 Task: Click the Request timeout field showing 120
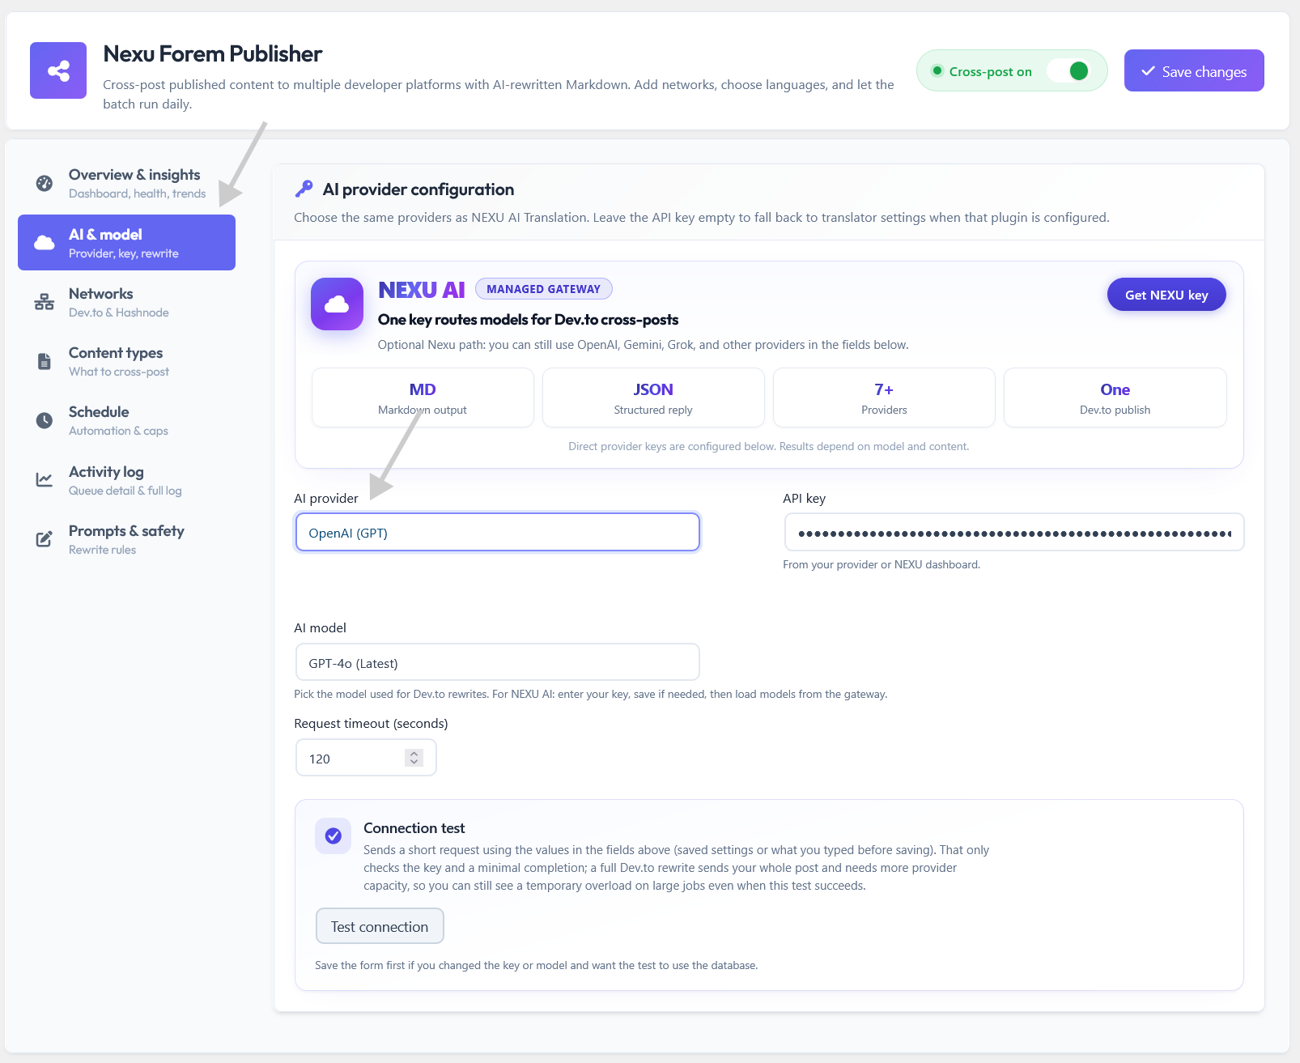[366, 758]
